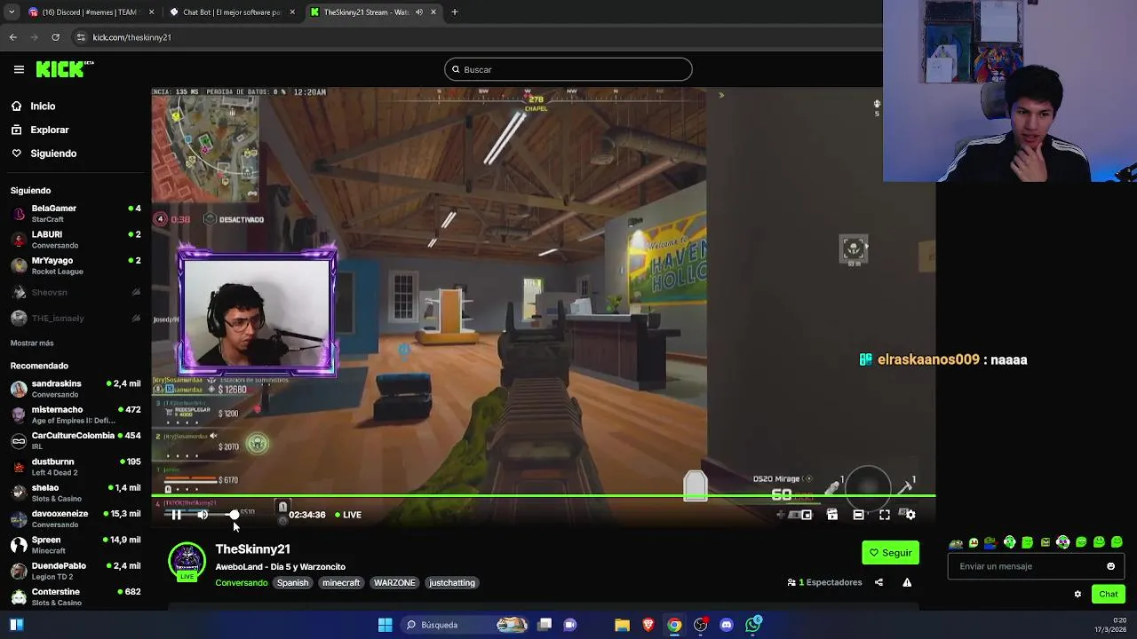Open Conterstine recommended channel
Image resolution: width=1137 pixels, height=639 pixels.
tap(76, 596)
